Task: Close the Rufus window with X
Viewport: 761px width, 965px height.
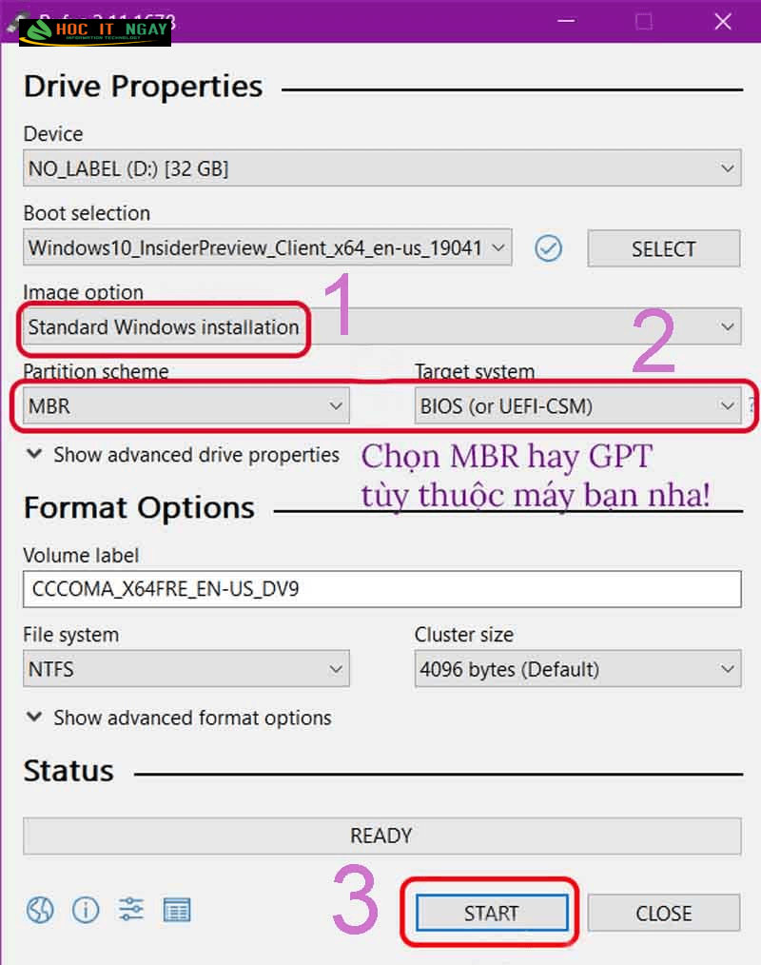Action: [723, 22]
